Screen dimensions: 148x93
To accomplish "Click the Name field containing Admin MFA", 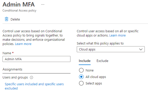I will [37, 59].
